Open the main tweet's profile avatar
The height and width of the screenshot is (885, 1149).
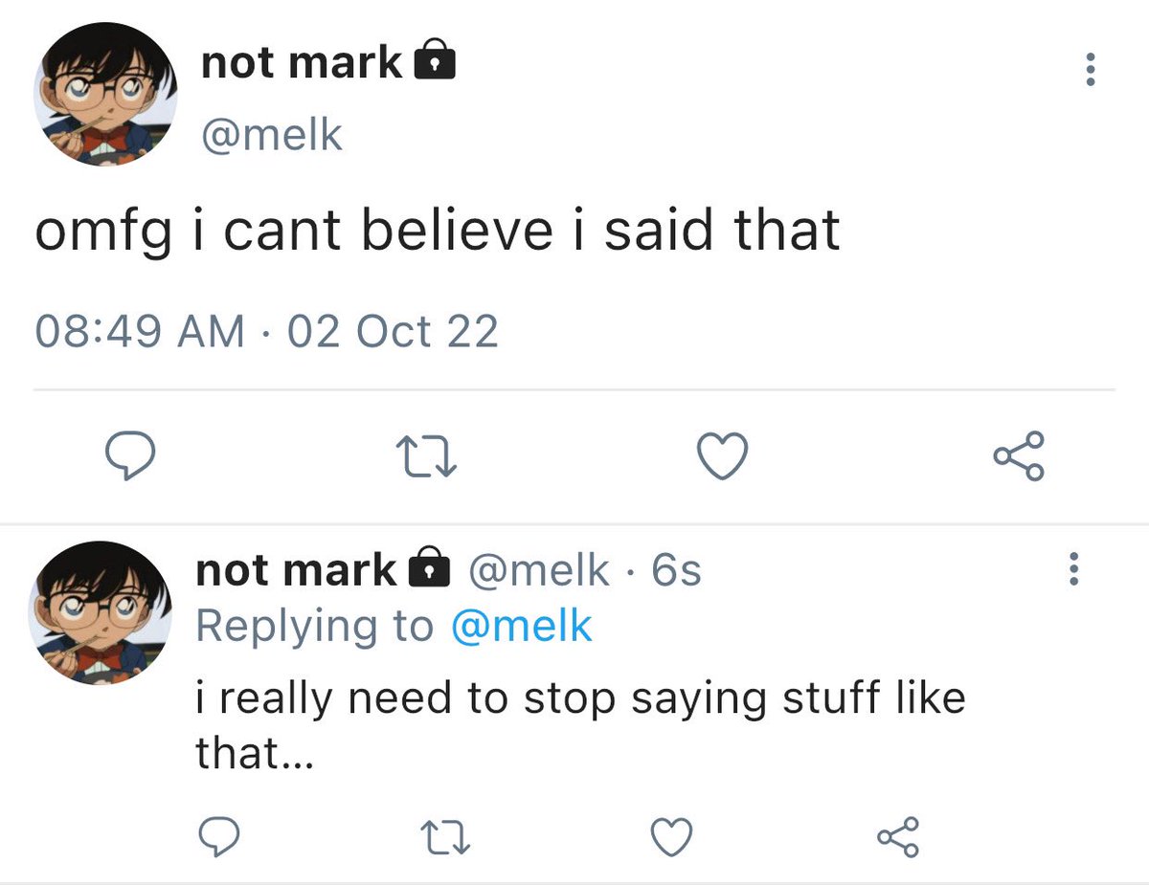click(x=105, y=96)
